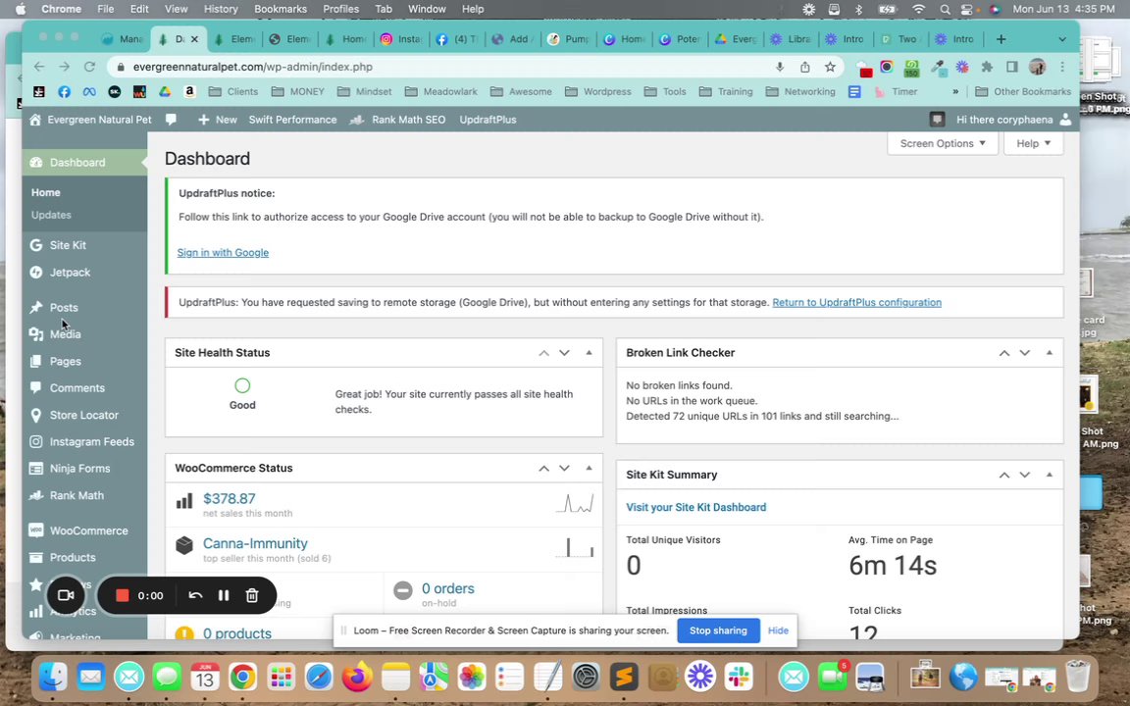Open Firefox from the Dock
Screen dimensions: 1130x706
[357, 678]
